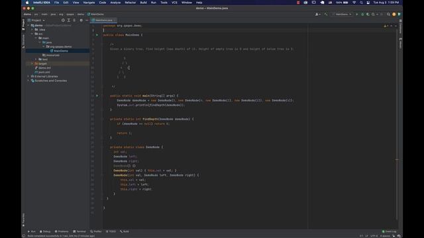Expand the .idea folder
The width and height of the screenshot is (424, 238).
(x=32, y=30)
